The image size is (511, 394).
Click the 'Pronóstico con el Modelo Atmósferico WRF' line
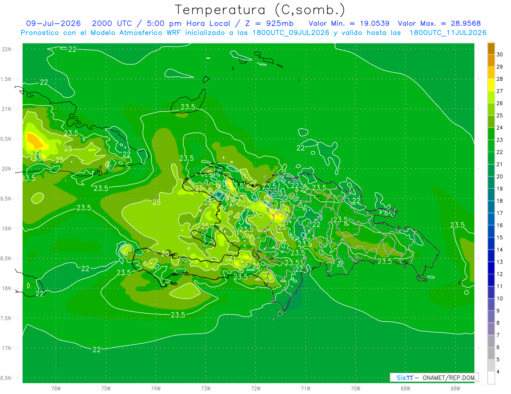pyautogui.click(x=254, y=33)
